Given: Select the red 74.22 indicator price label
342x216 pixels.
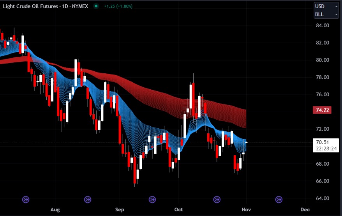Looking at the screenshot, I should click(x=323, y=110).
